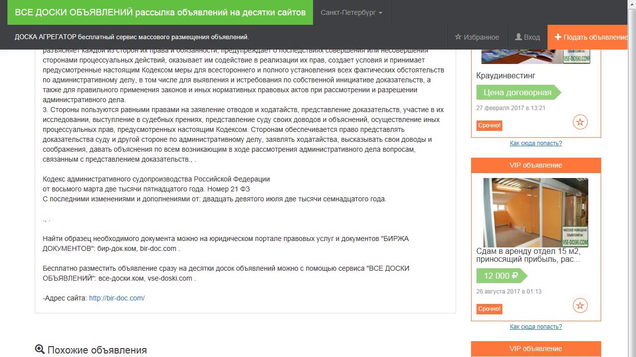
Task: Click the date 27 февраля 2017 в 13:21
Action: 511,108
